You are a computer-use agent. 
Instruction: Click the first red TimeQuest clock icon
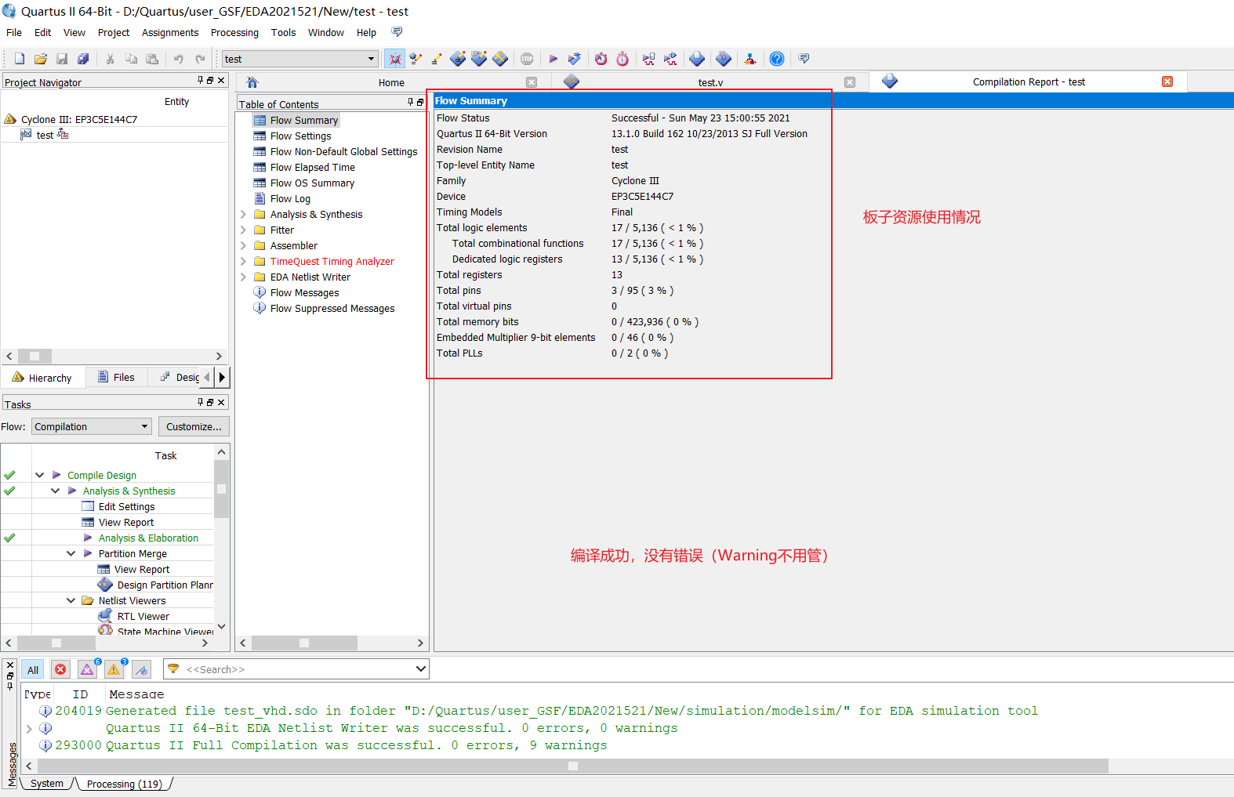pyautogui.click(x=601, y=59)
